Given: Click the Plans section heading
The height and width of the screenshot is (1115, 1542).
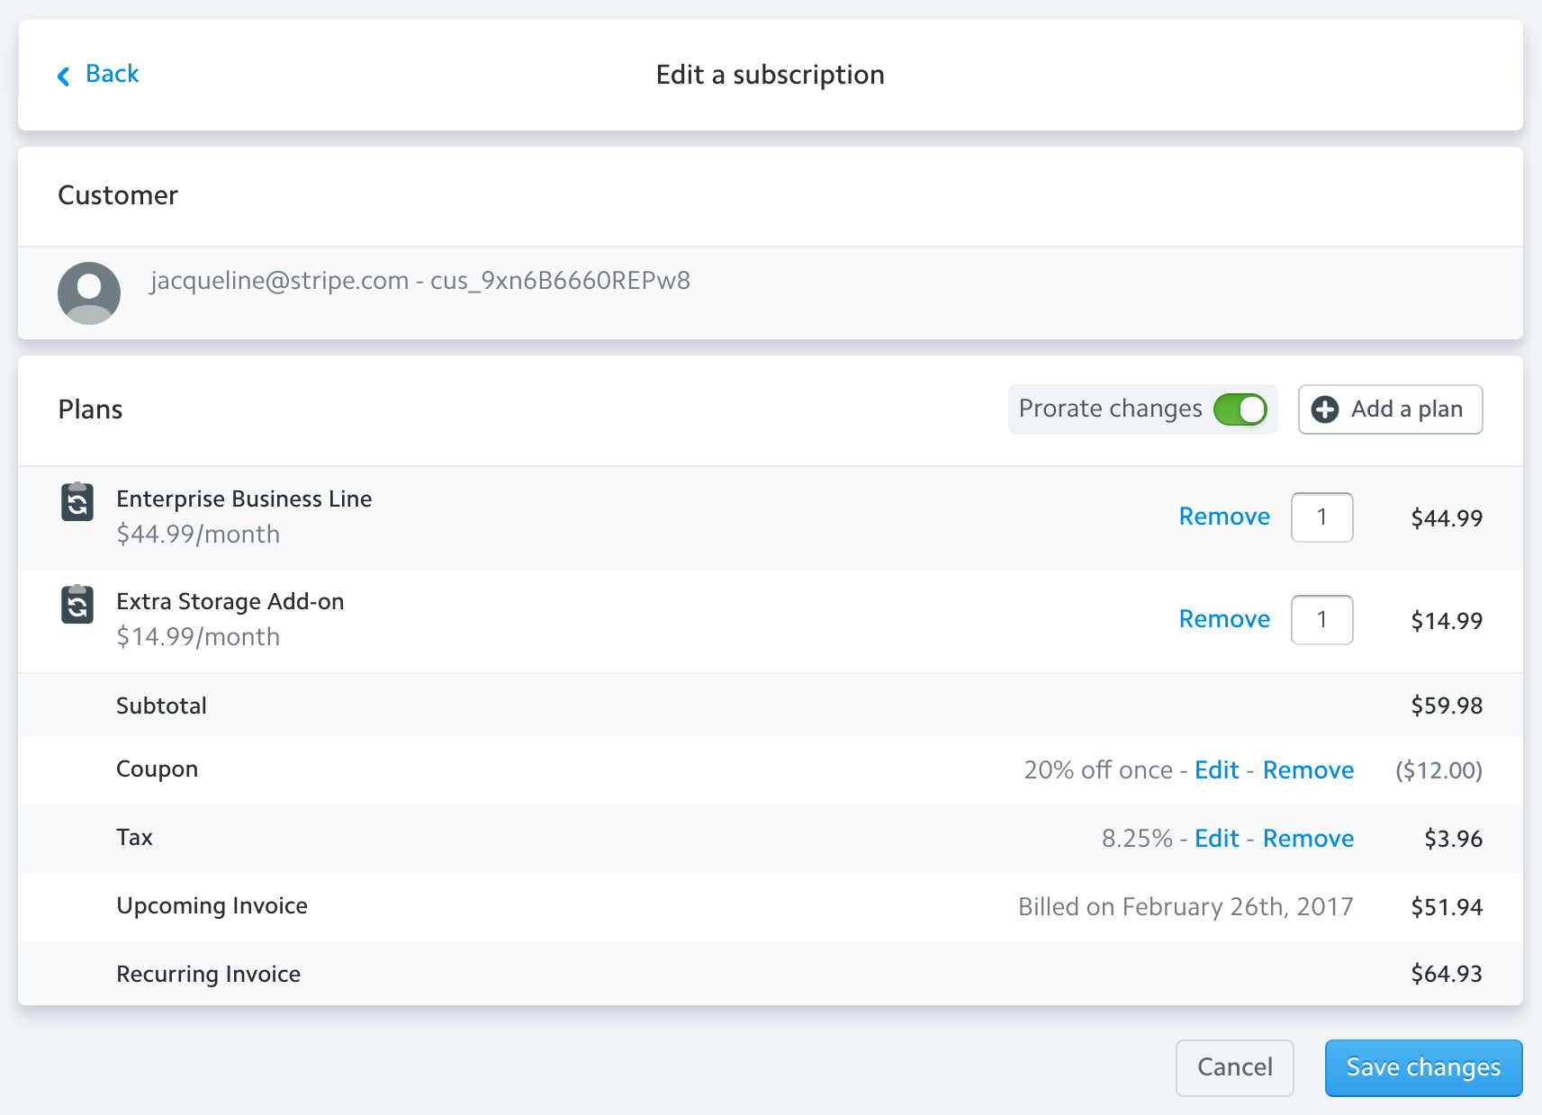Looking at the screenshot, I should (90, 409).
